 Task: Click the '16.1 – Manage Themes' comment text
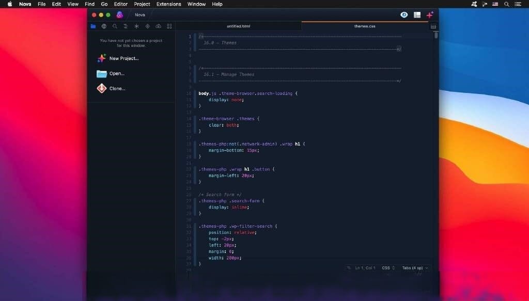pyautogui.click(x=229, y=74)
